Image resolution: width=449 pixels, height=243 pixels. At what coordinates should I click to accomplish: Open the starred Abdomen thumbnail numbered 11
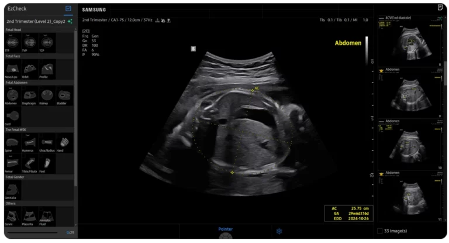coord(410,196)
